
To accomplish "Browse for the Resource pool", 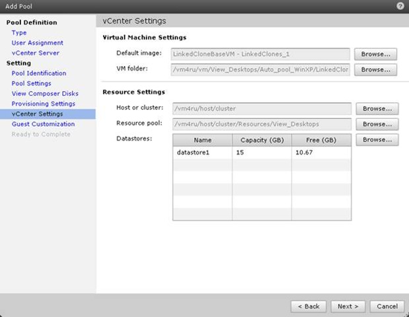I will coord(377,124).
